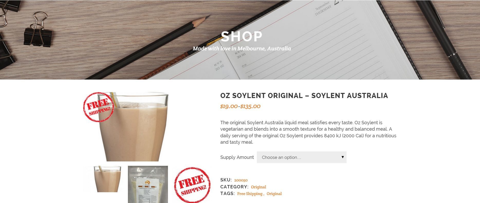This screenshot has height=203, width=480.
Task: Click the dropdown arrow beside Choose an option
Action: (x=343, y=157)
